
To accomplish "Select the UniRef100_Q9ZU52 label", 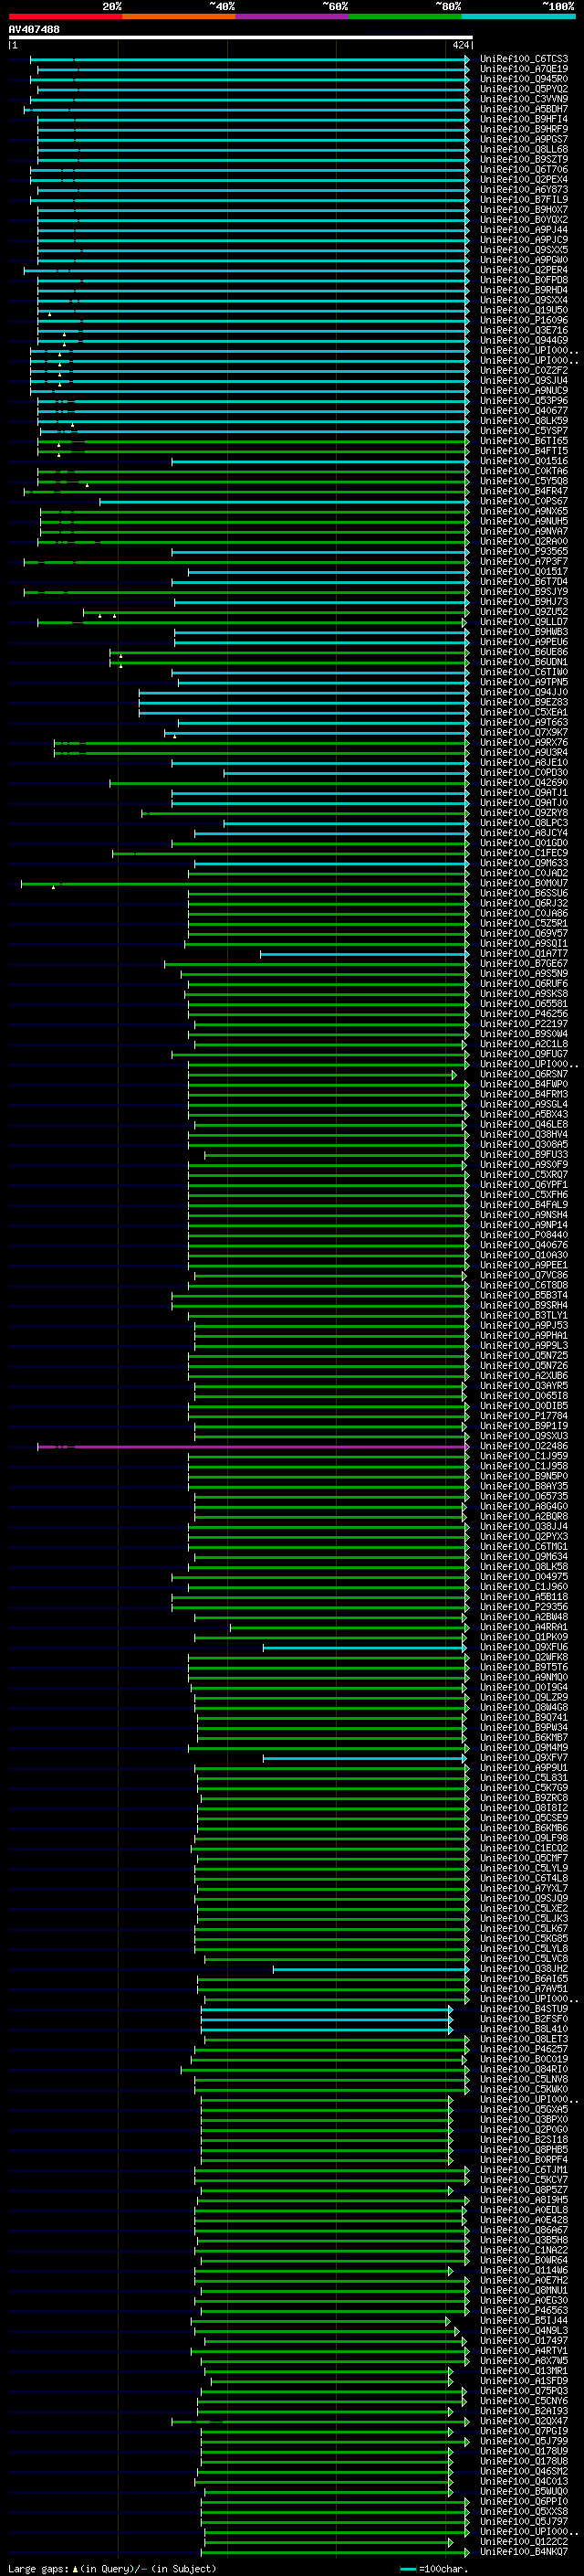I will [x=524, y=612].
